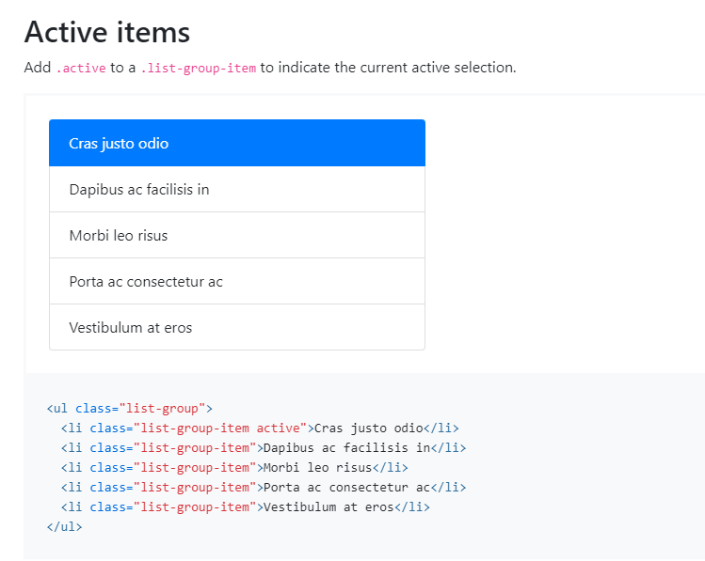
Task: Click the pink .active inline code
Action: pos(81,68)
